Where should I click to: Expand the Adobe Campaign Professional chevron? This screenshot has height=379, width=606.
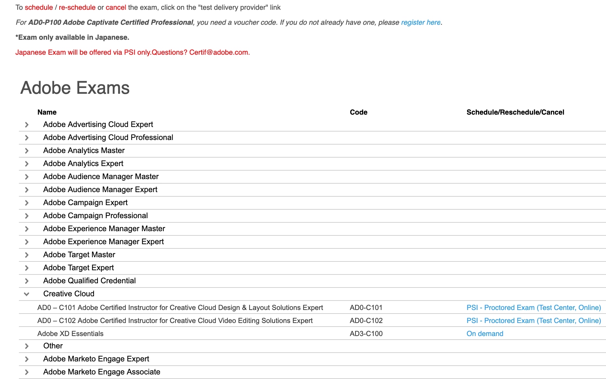pyautogui.click(x=27, y=216)
